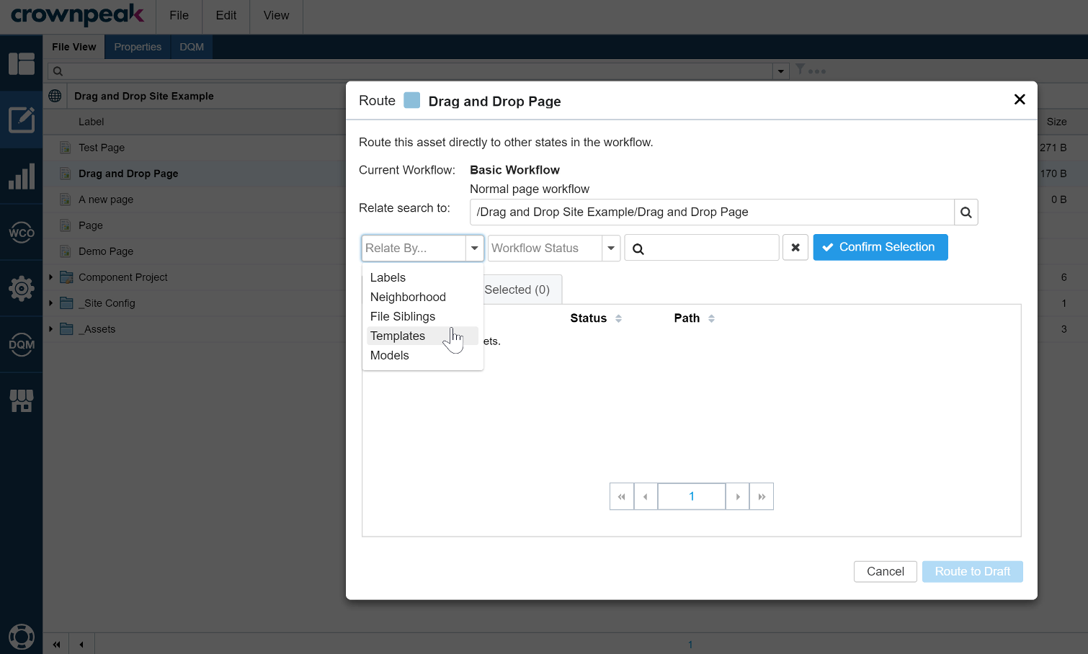The height and width of the screenshot is (654, 1088).
Task: Click the Cancel button
Action: (x=886, y=571)
